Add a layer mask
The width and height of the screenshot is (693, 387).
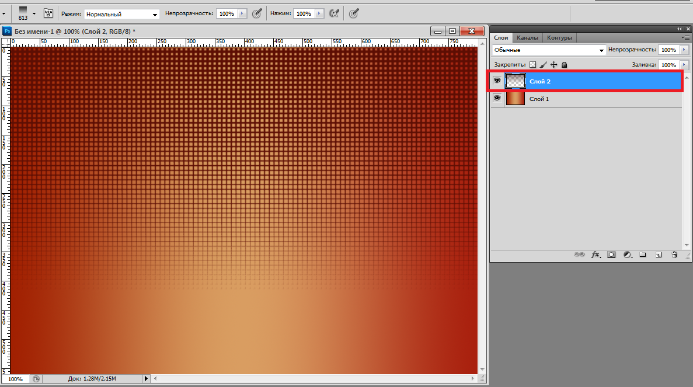[x=611, y=254]
